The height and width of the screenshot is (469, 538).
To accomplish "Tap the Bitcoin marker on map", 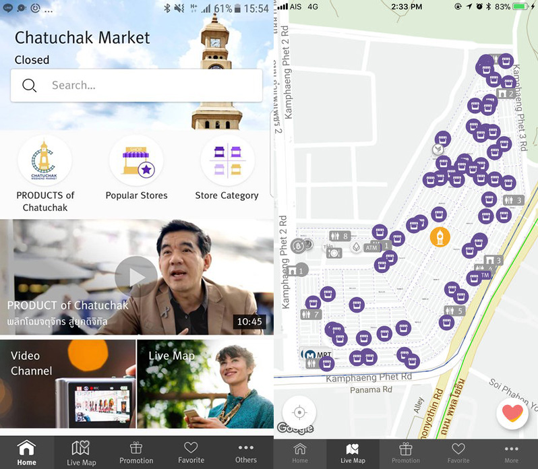I will (298, 246).
